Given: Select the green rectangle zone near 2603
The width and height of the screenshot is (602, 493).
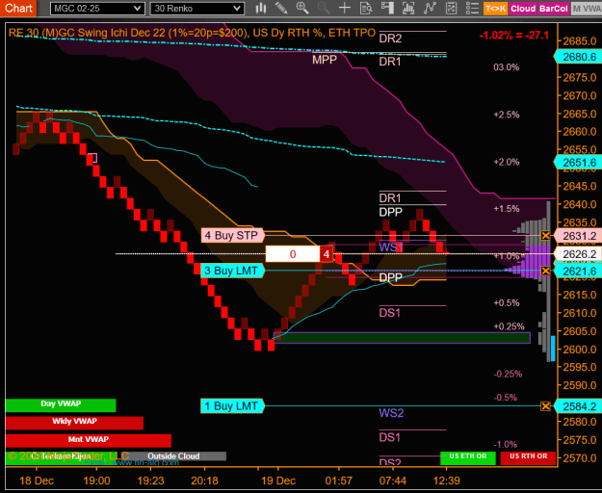Looking at the screenshot, I should coord(402,338).
